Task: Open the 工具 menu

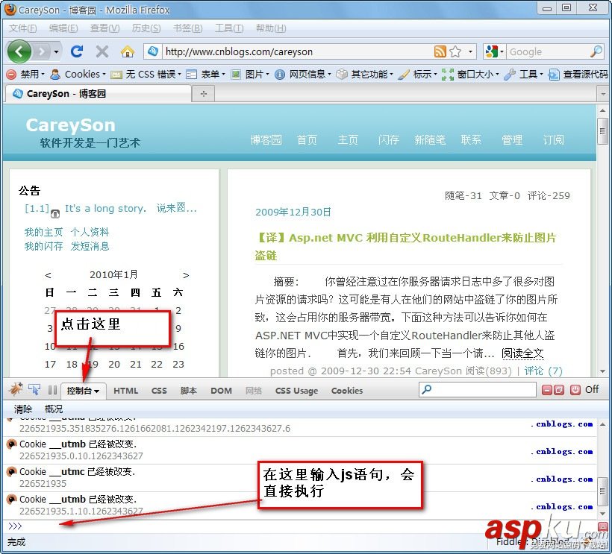Action: tap(229, 28)
